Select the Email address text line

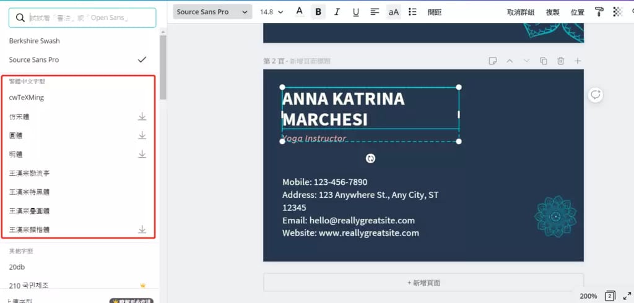click(349, 221)
